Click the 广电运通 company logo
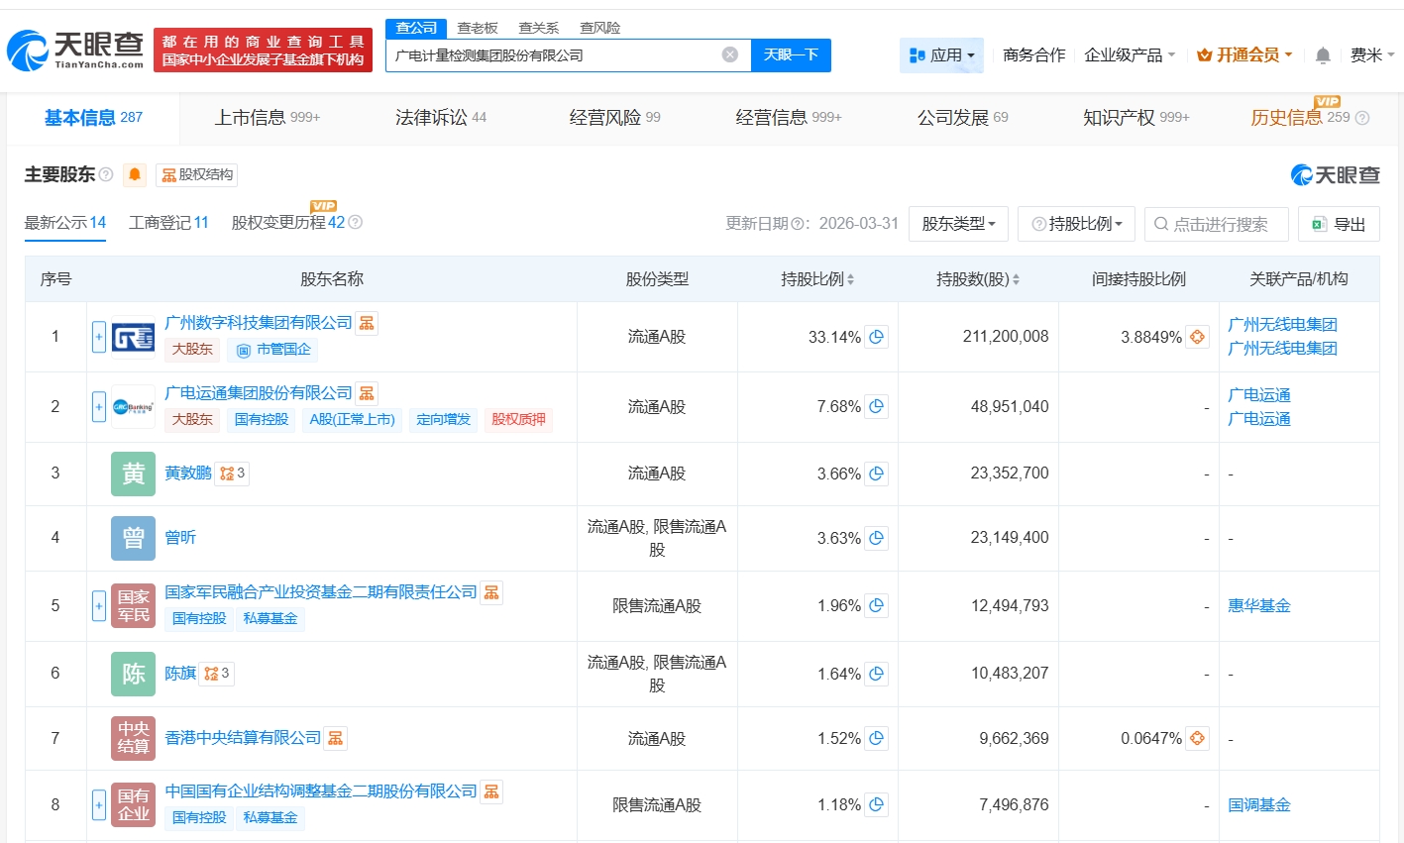This screenshot has height=843, width=1404. coord(133,406)
